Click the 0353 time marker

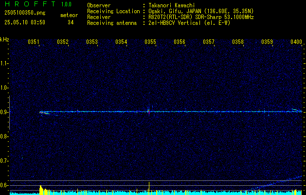(92, 42)
